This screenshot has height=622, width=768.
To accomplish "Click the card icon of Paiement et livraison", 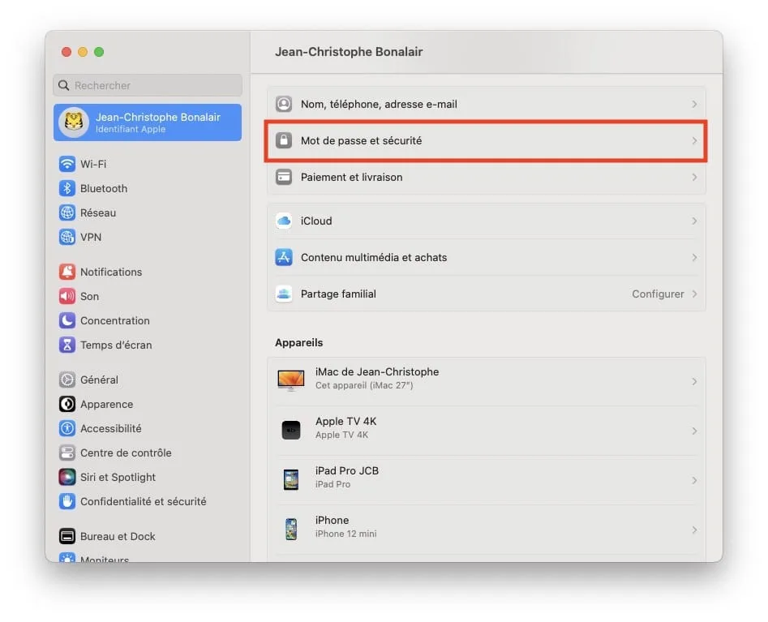I will point(284,177).
